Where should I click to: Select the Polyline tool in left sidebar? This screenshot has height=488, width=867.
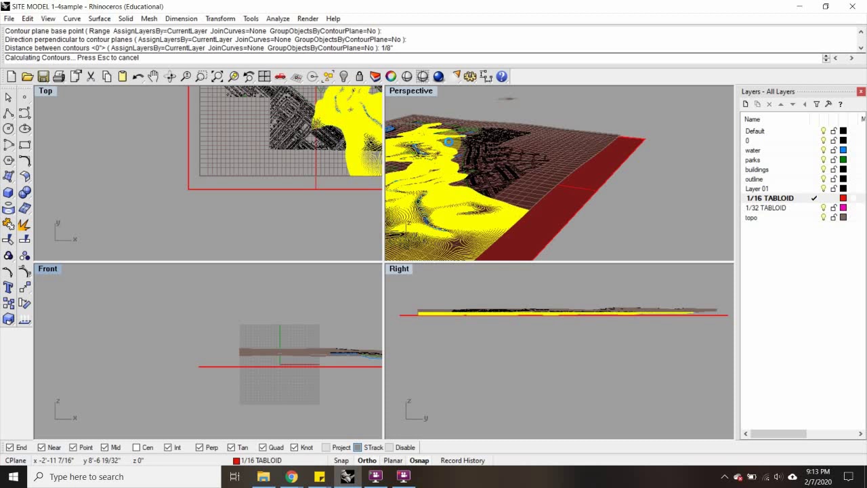(9, 113)
